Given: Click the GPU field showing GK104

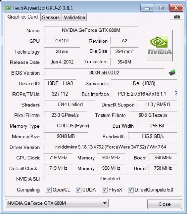Looking at the screenshot, I should 62,41.
